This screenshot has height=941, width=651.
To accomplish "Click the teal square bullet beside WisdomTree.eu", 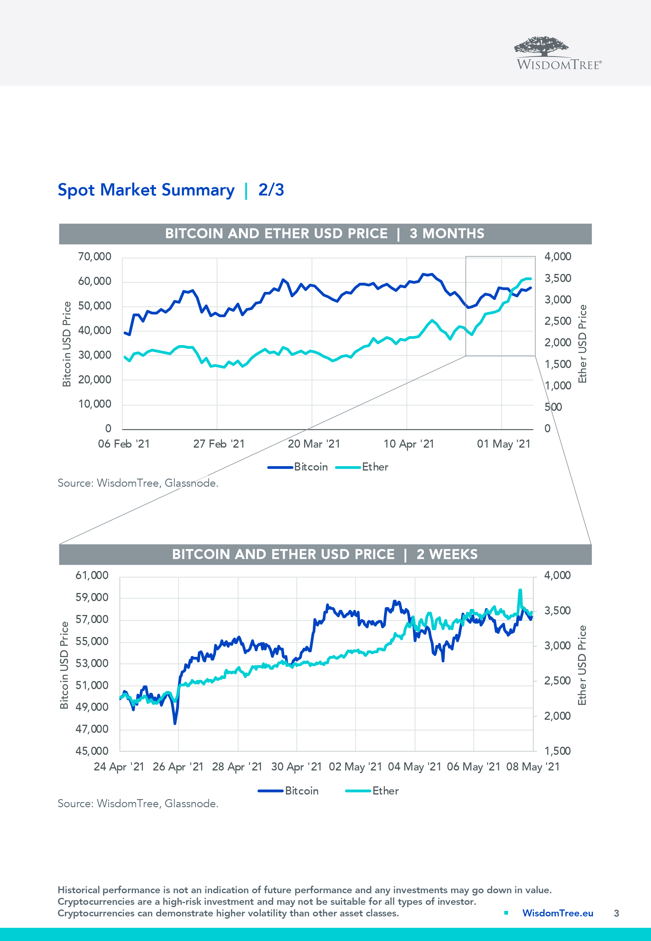I will pos(506,913).
